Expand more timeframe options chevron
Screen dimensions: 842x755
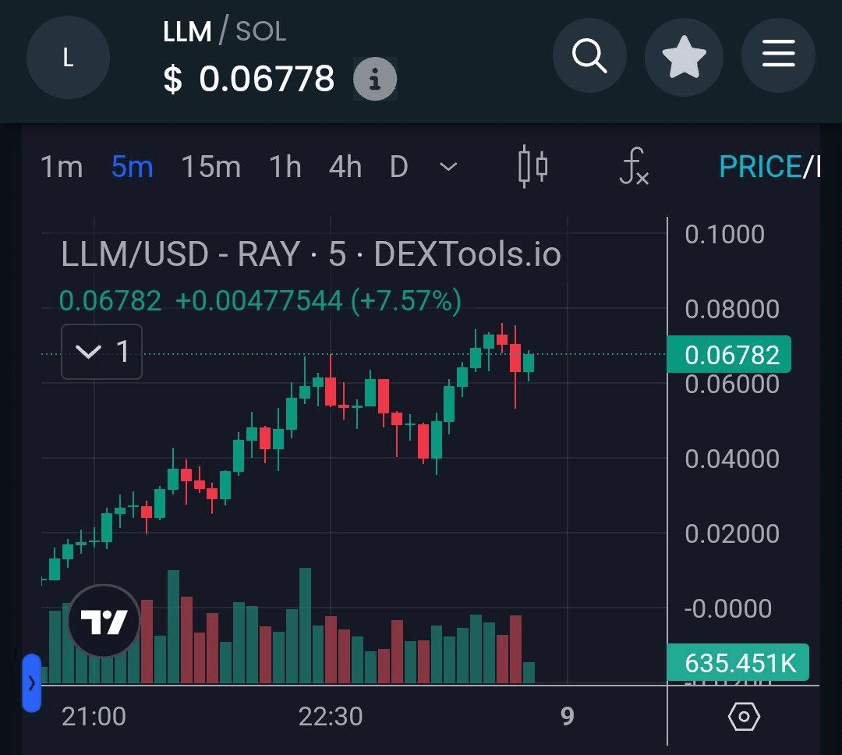[448, 167]
